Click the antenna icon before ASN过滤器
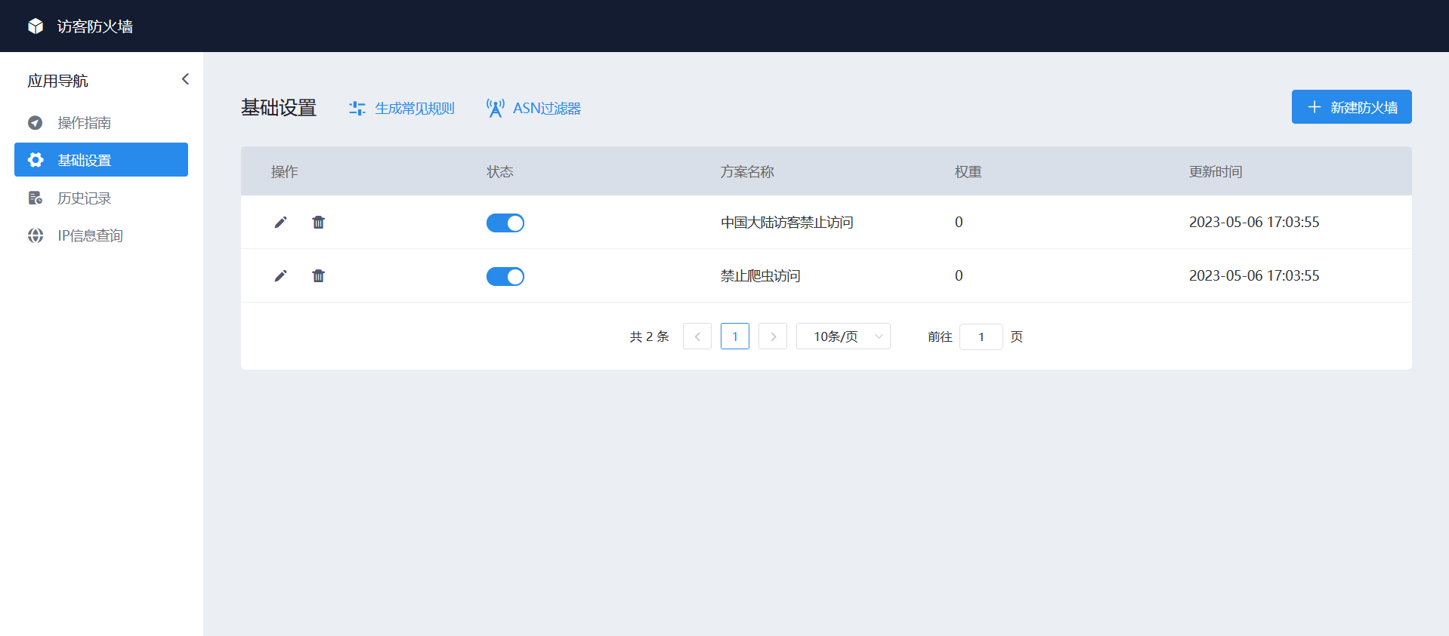 click(x=496, y=109)
